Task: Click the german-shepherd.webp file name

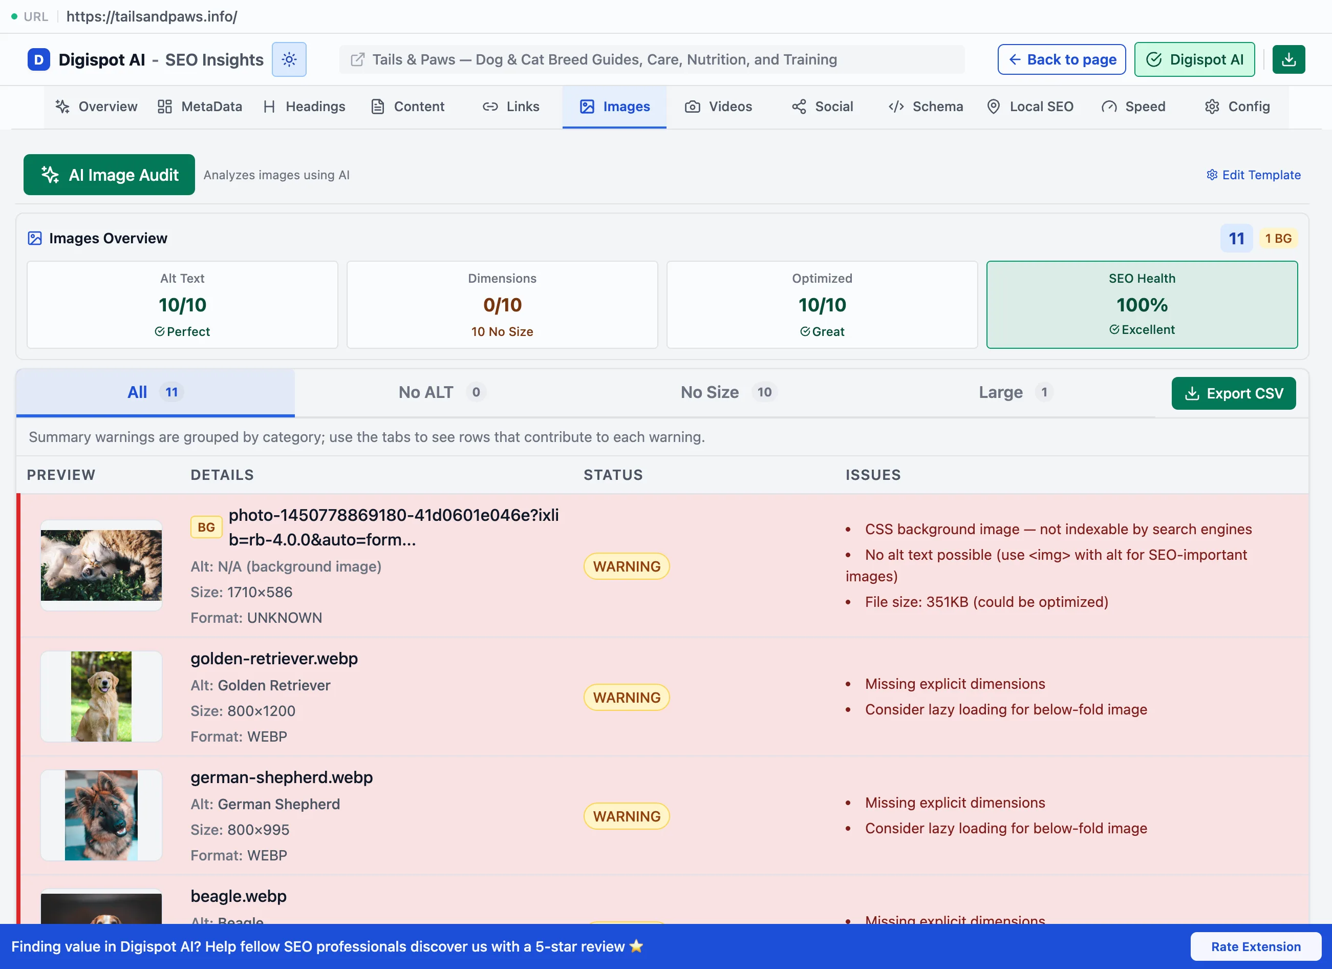Action: pyautogui.click(x=282, y=777)
